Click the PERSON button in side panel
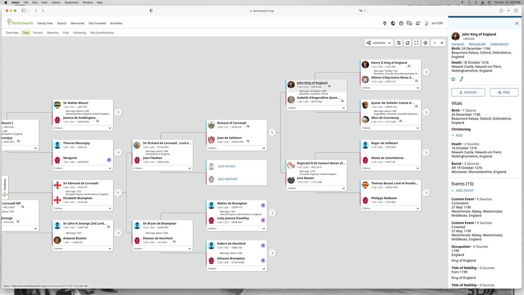Screen dimensions: 524x295 (x=468, y=92)
